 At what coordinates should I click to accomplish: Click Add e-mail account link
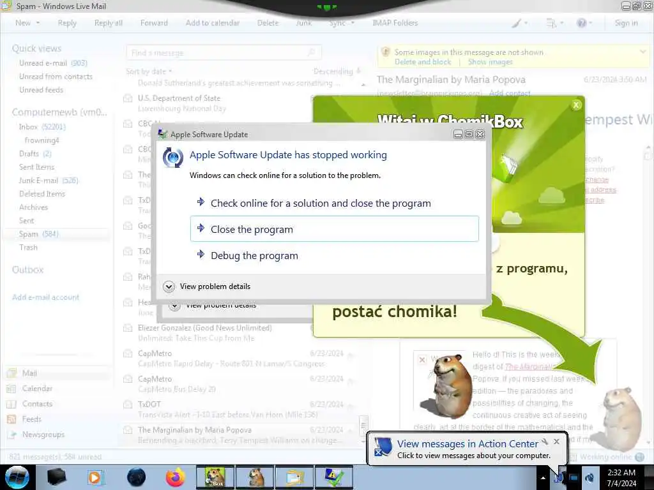pos(45,297)
